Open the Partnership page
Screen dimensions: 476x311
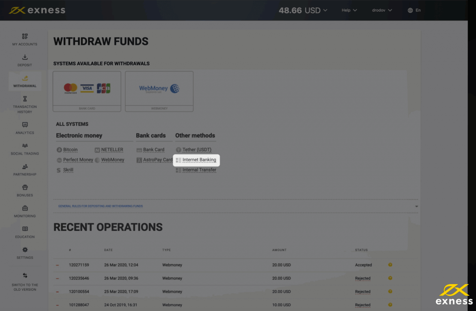[x=25, y=170]
